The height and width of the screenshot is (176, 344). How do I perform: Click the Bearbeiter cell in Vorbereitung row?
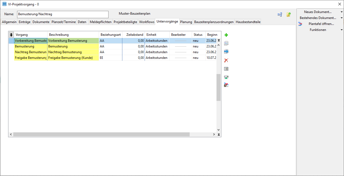point(181,41)
